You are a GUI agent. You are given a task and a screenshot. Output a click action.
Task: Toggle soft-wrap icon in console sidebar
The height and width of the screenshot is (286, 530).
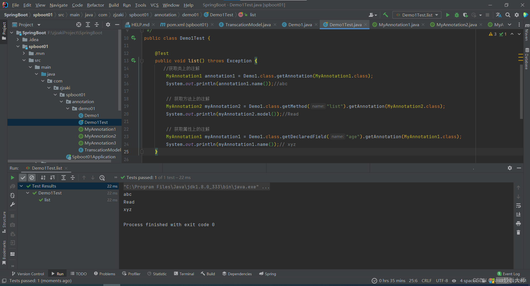518,206
